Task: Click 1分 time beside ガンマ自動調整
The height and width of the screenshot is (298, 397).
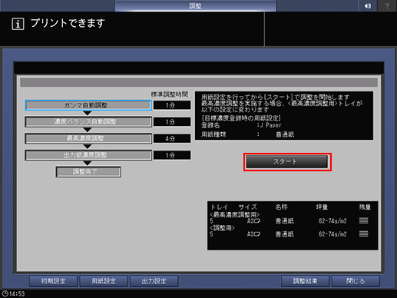Action: tap(172, 105)
